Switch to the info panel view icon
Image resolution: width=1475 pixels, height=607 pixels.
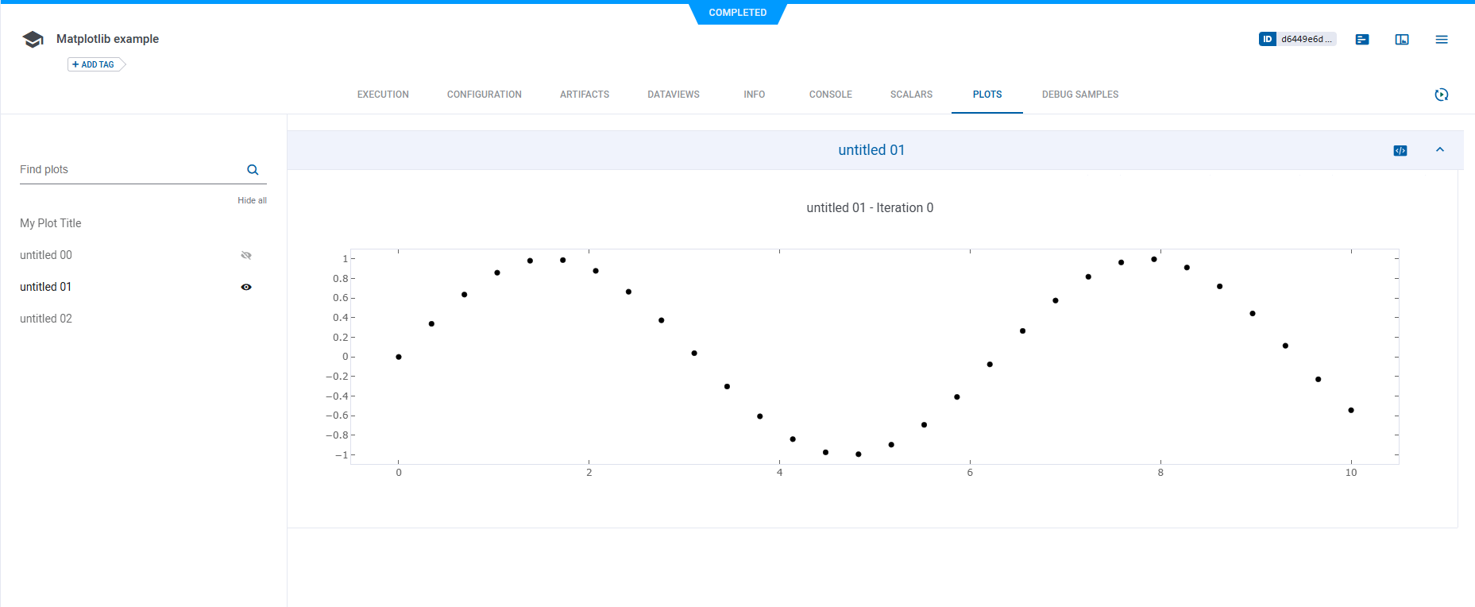tap(1402, 39)
